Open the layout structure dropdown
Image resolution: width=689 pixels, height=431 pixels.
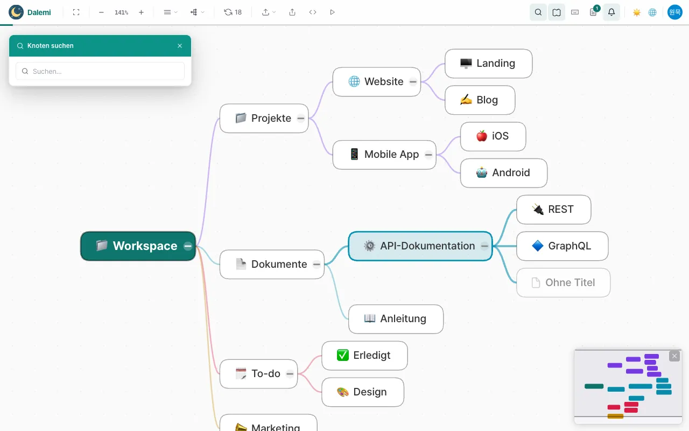click(197, 12)
